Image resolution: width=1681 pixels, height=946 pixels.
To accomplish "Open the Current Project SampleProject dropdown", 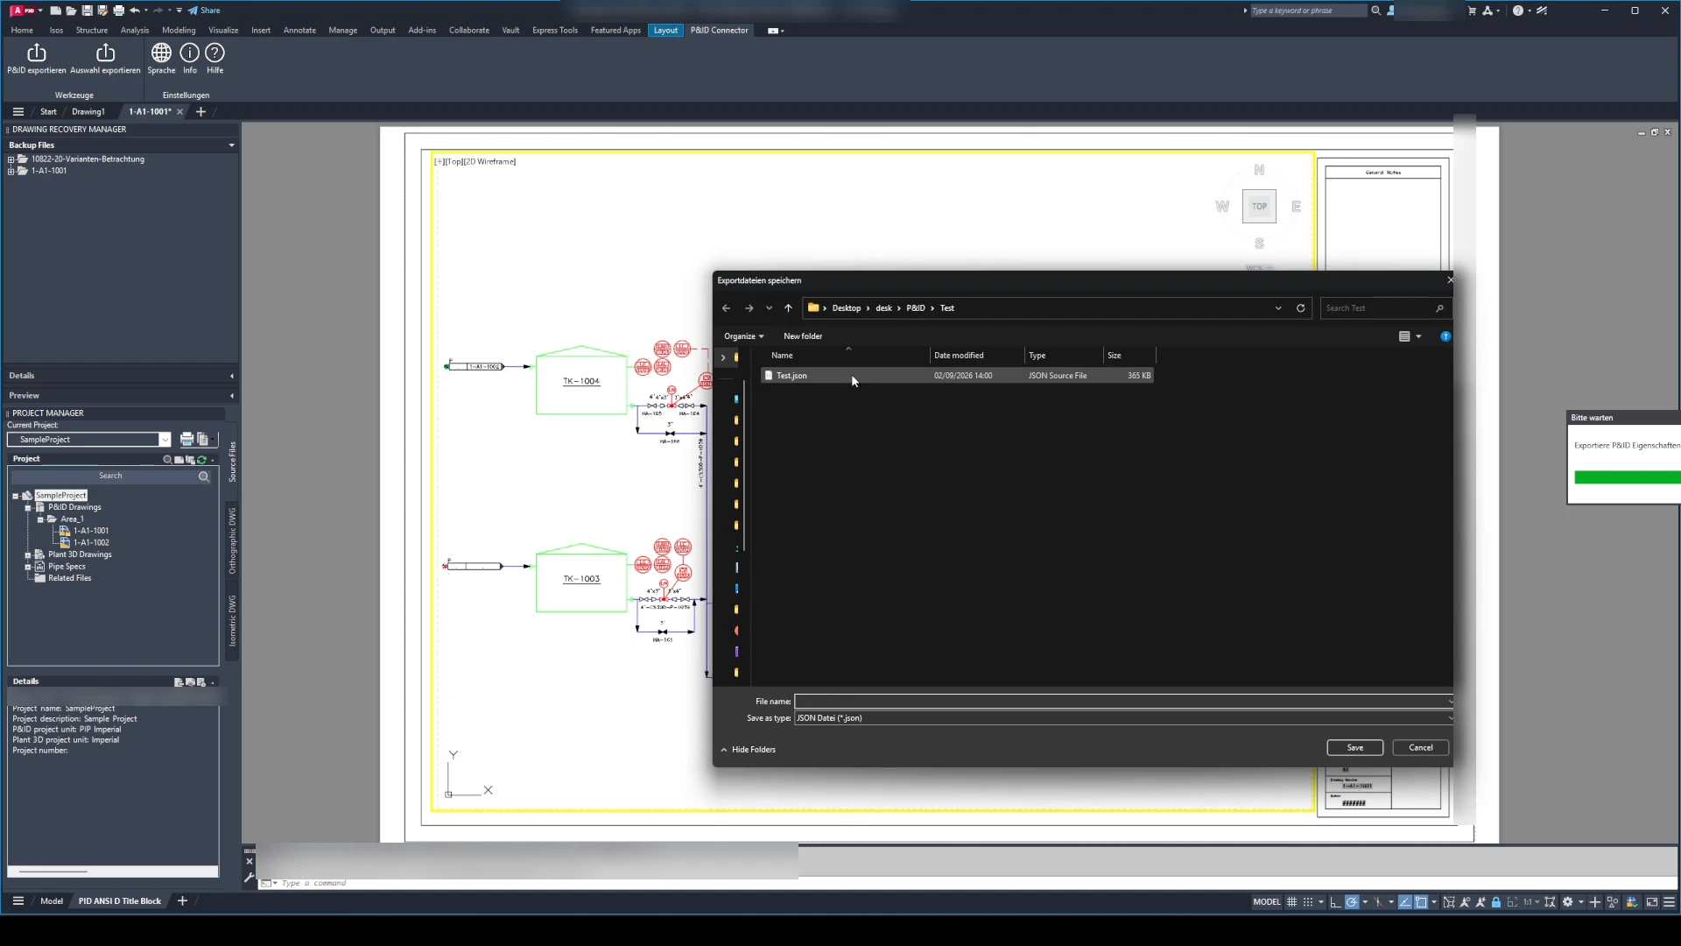I will coord(165,440).
